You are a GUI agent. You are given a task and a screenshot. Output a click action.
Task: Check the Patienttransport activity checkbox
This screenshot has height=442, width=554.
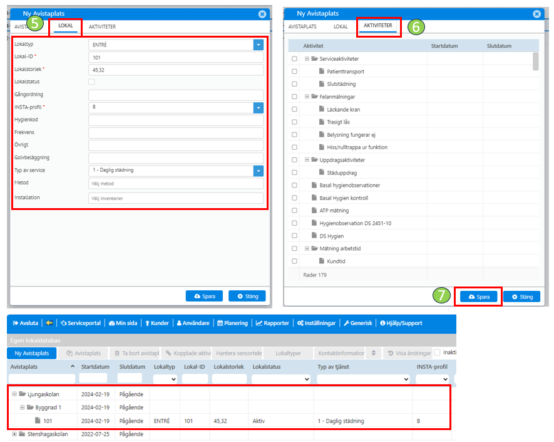[x=294, y=71]
